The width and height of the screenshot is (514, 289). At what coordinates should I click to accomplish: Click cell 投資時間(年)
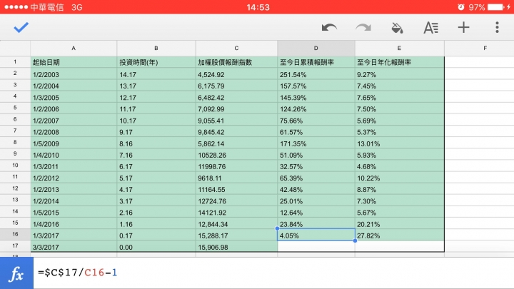pos(156,62)
